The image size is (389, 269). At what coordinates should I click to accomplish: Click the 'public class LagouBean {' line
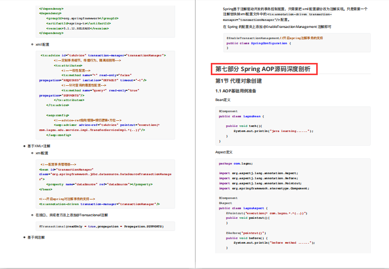(241, 116)
